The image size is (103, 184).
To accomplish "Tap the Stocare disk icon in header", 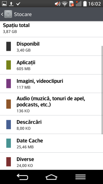I will click(8, 14).
